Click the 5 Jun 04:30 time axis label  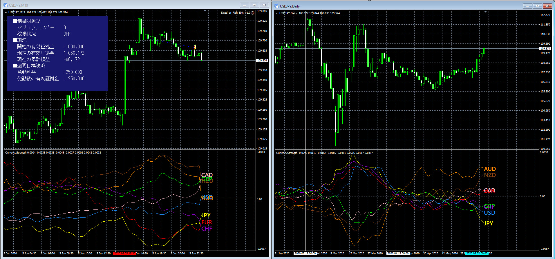29,253
